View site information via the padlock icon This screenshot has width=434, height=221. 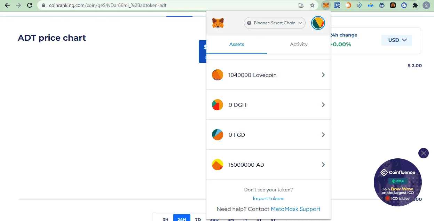click(44, 5)
